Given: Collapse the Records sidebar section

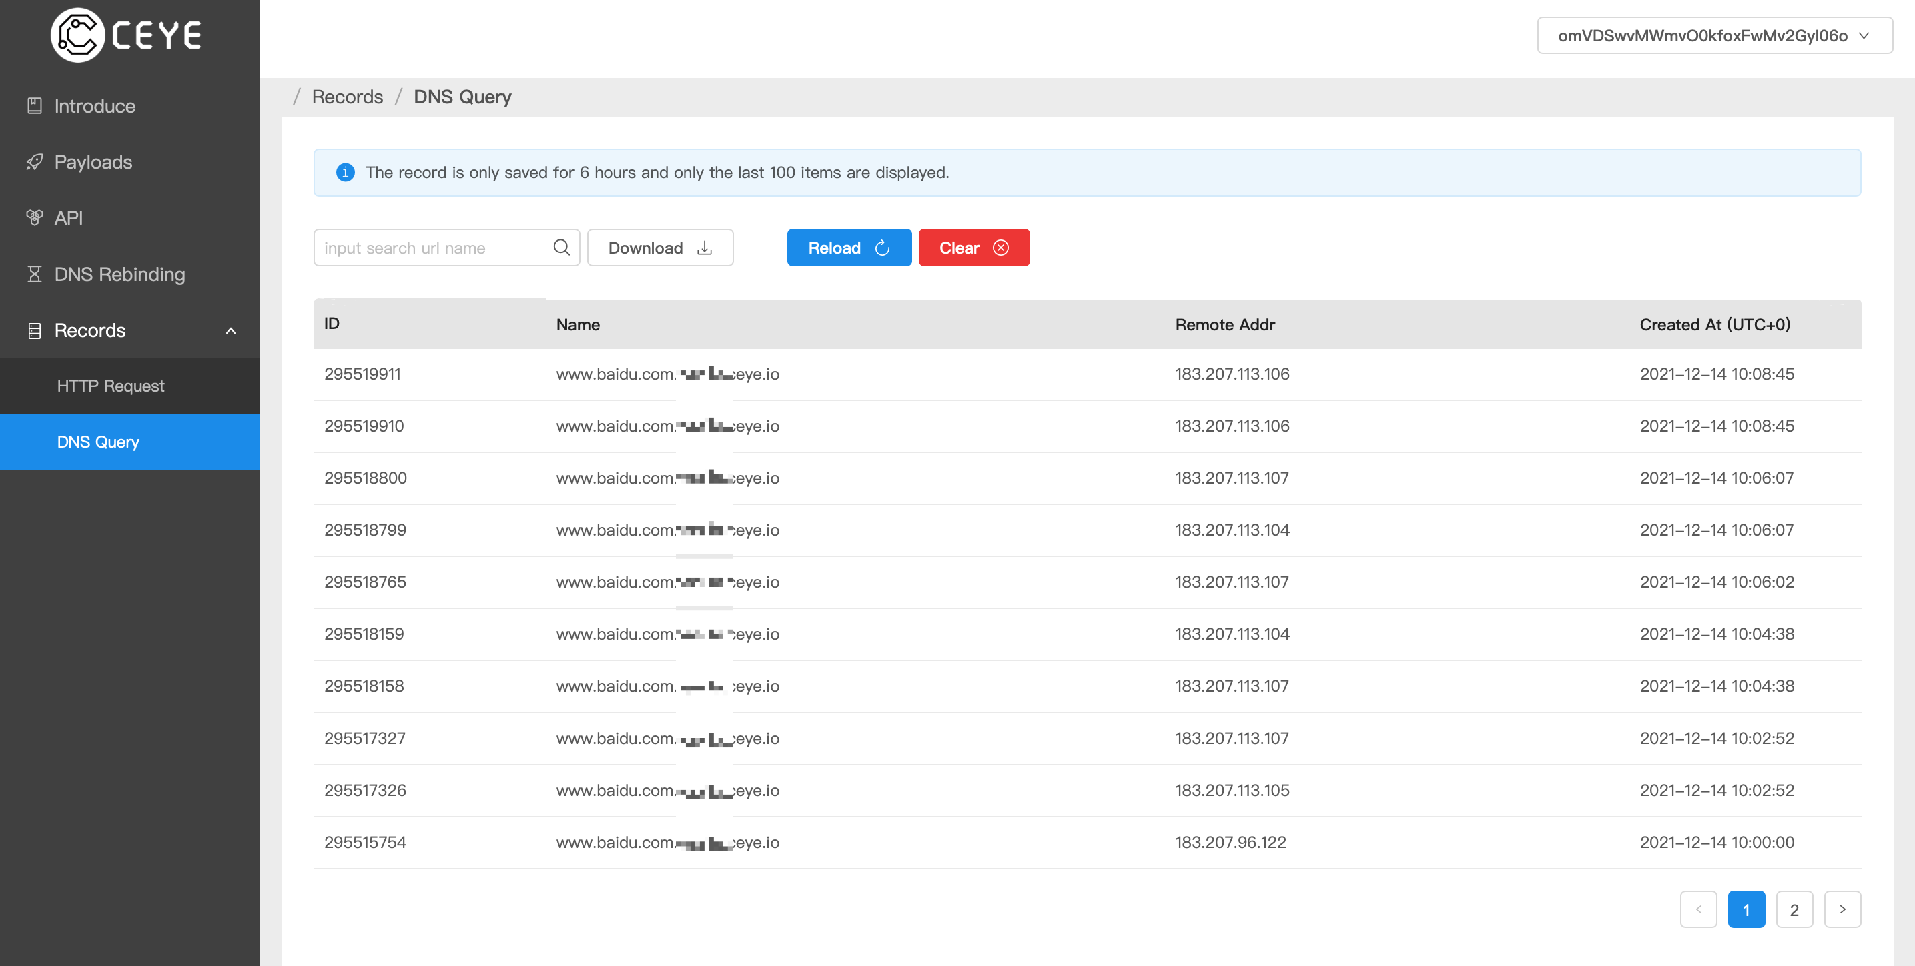Looking at the screenshot, I should [x=230, y=331].
